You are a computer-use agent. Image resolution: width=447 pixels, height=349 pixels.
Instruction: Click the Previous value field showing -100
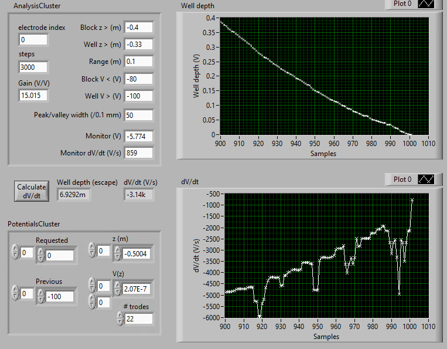pos(59,296)
